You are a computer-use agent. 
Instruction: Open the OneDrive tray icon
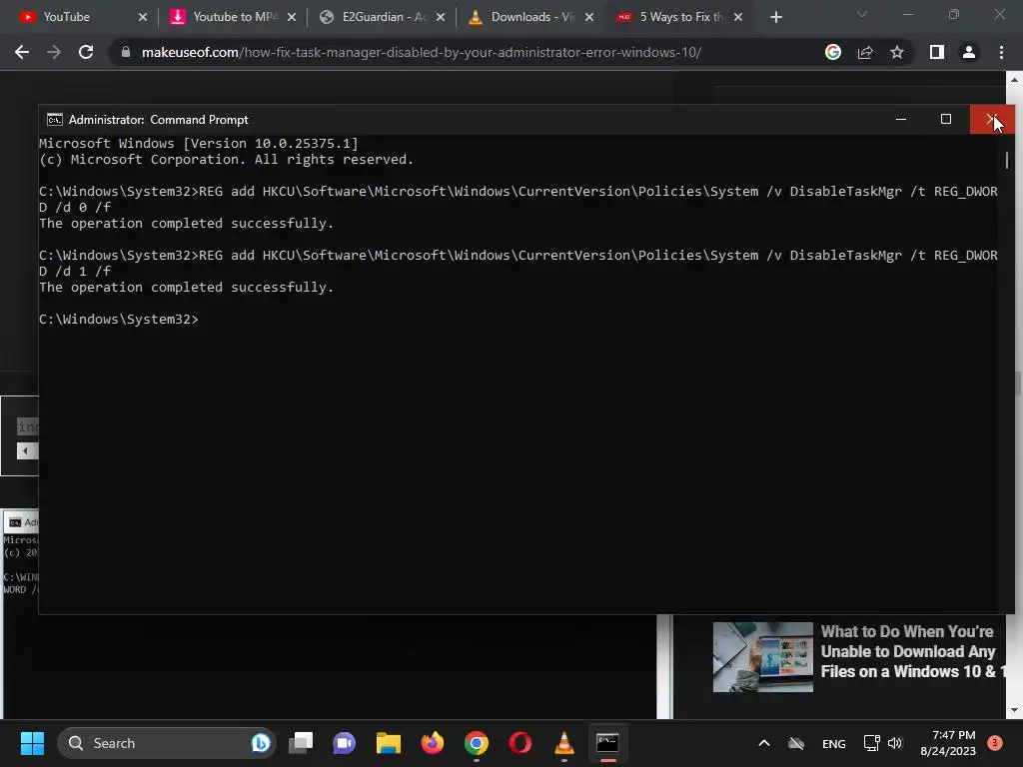click(796, 743)
